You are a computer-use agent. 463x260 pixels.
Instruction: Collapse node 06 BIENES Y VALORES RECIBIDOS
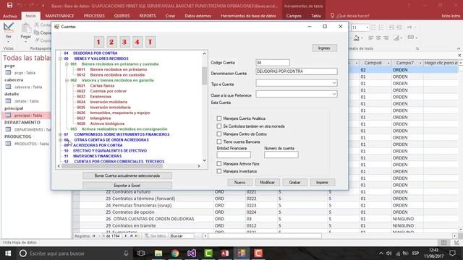click(61, 58)
